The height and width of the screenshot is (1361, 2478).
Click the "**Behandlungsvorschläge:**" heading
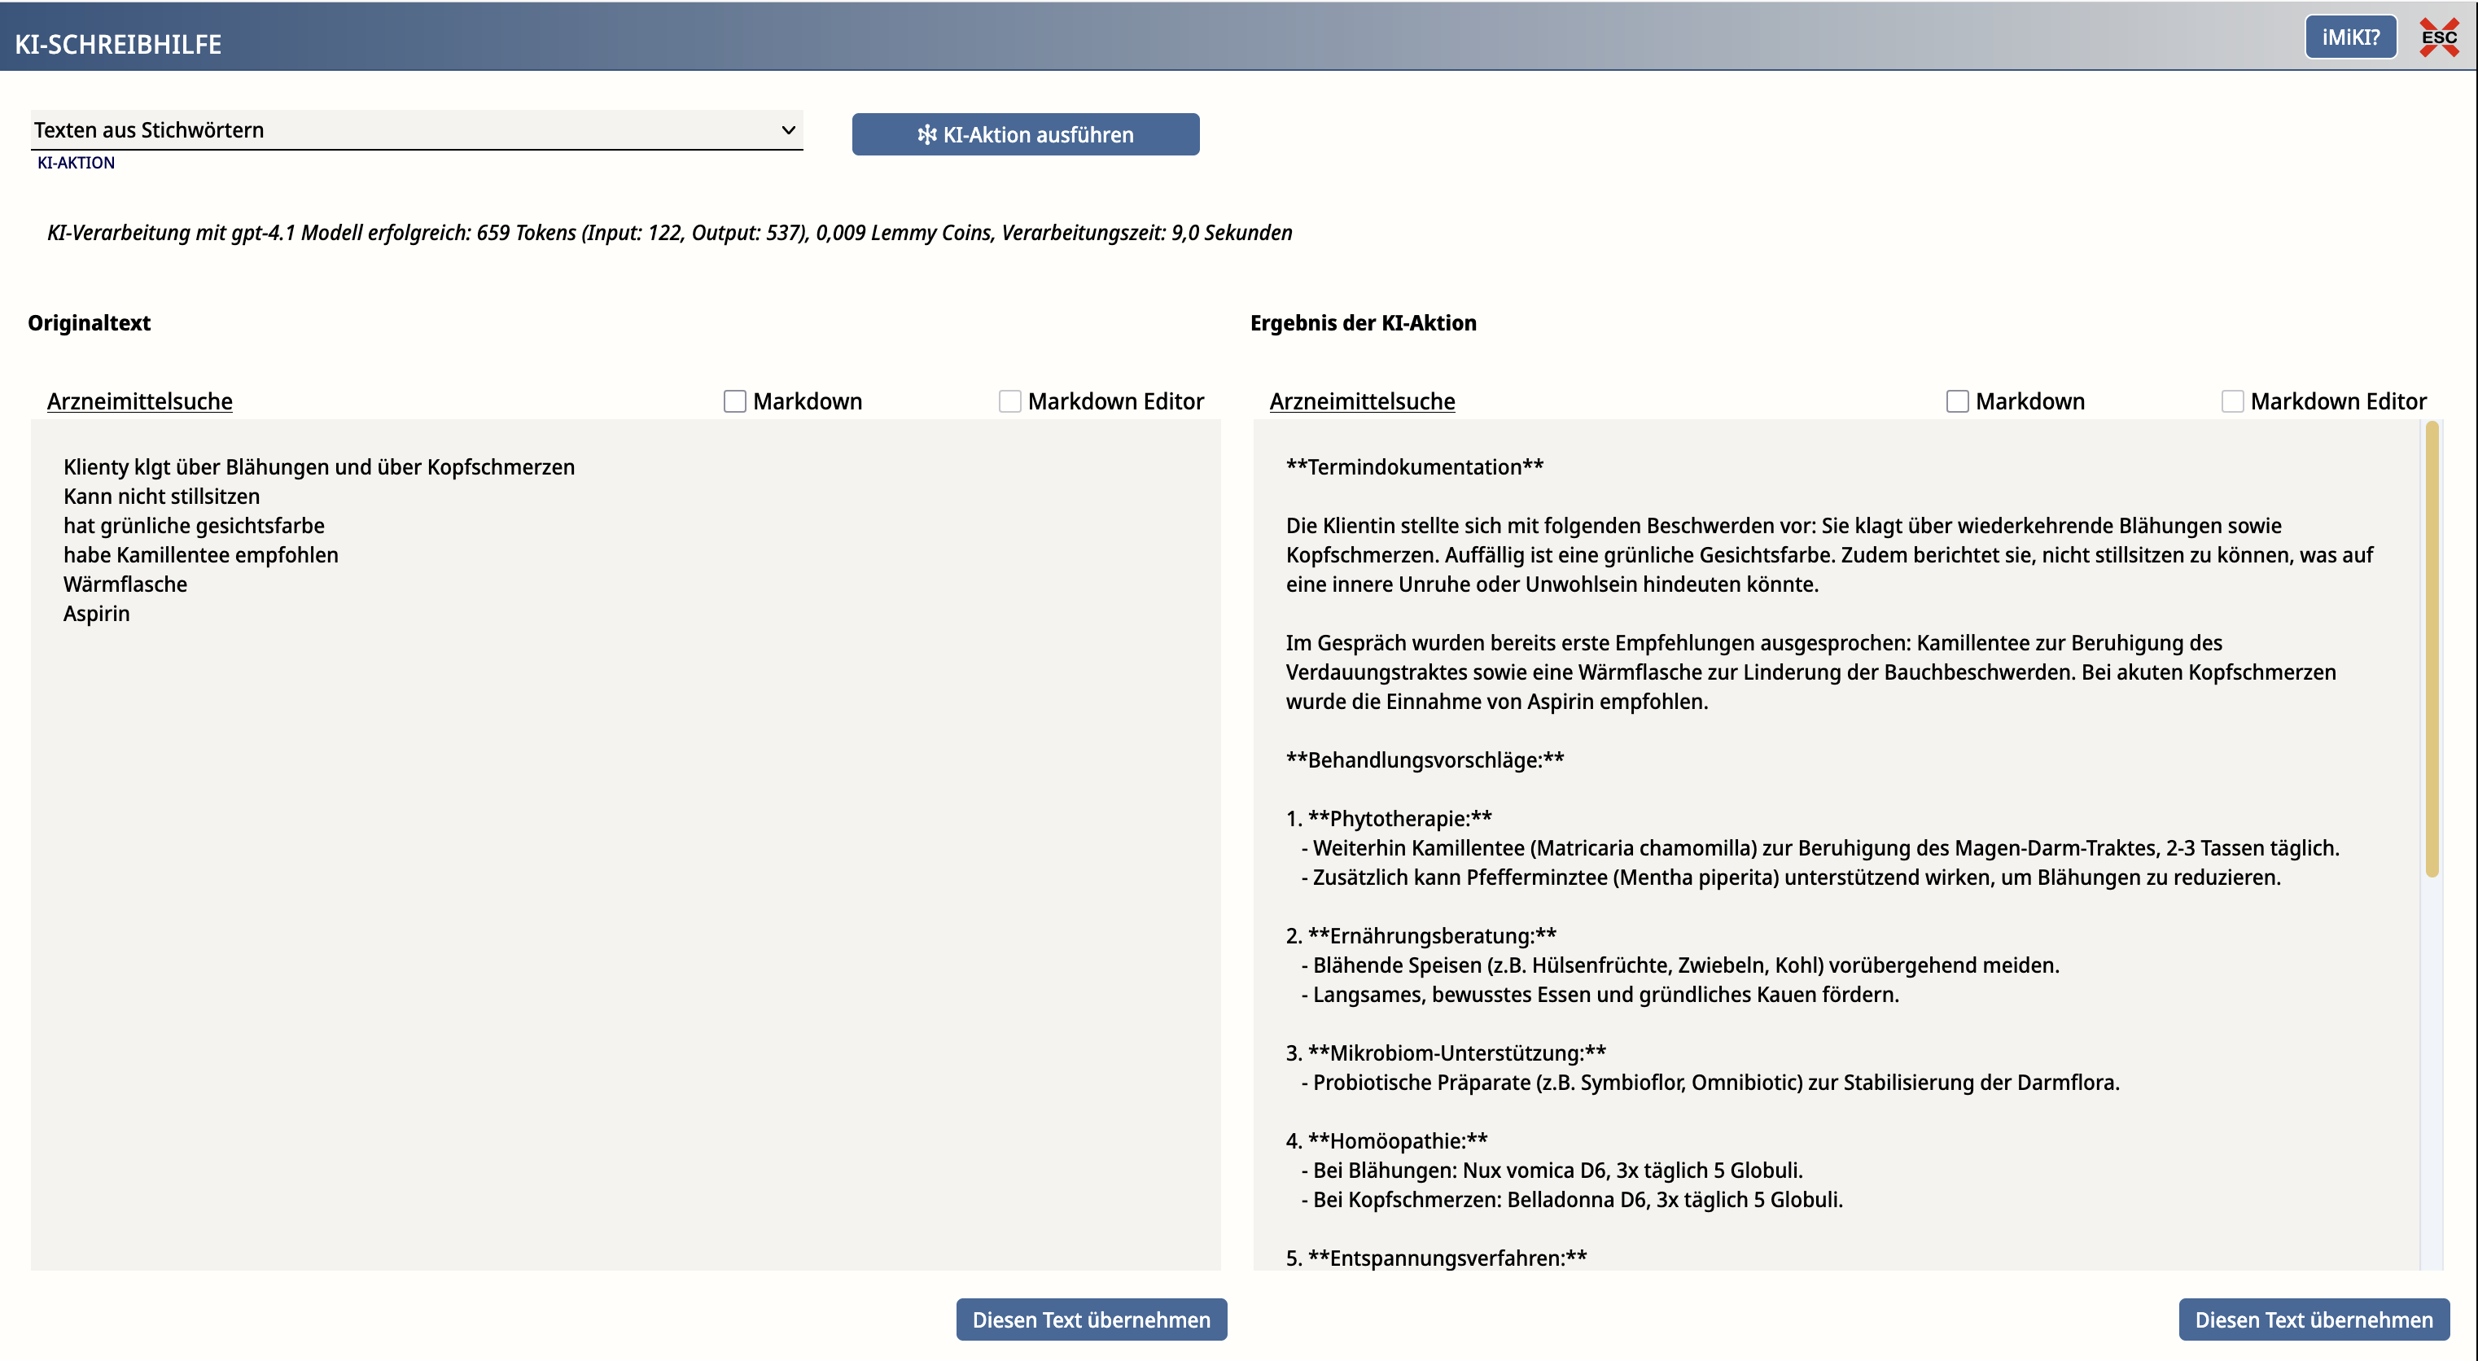point(1425,759)
